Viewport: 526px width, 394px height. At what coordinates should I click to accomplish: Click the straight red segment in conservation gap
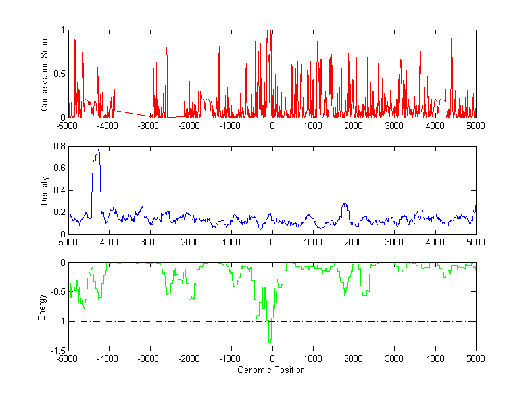tap(131, 113)
